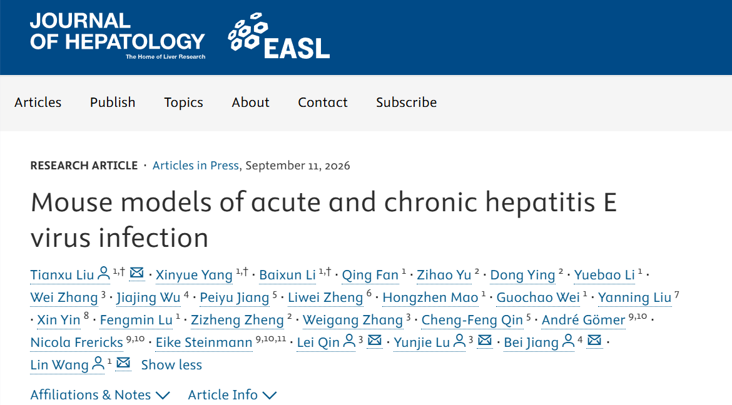Image resolution: width=732 pixels, height=405 pixels.
Task: Click the EASL logo in header
Action: tap(278, 36)
